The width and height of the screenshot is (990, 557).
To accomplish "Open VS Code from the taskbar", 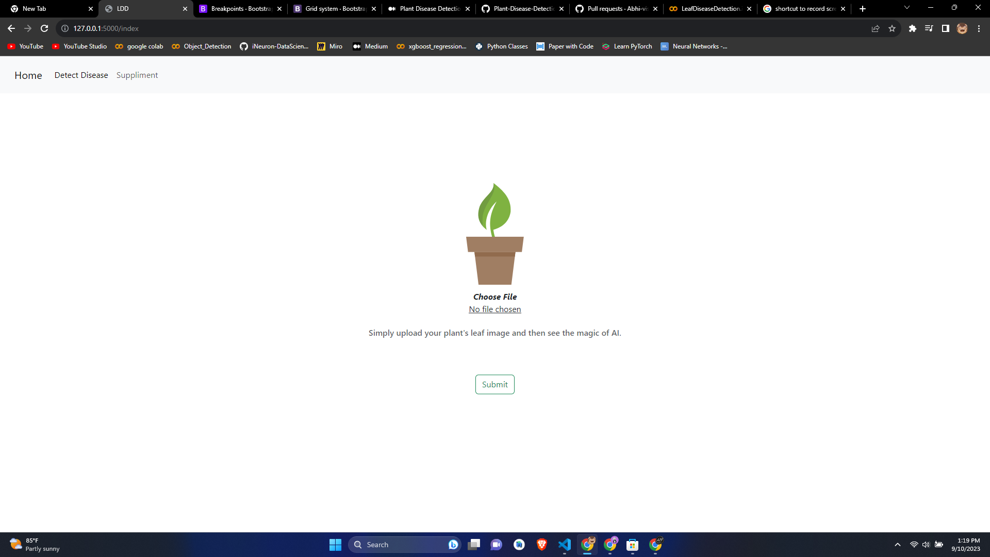I will (x=565, y=544).
